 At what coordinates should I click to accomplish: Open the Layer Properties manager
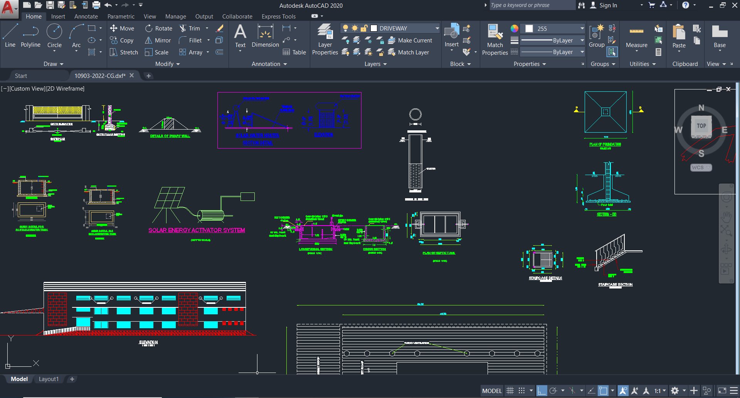325,37
